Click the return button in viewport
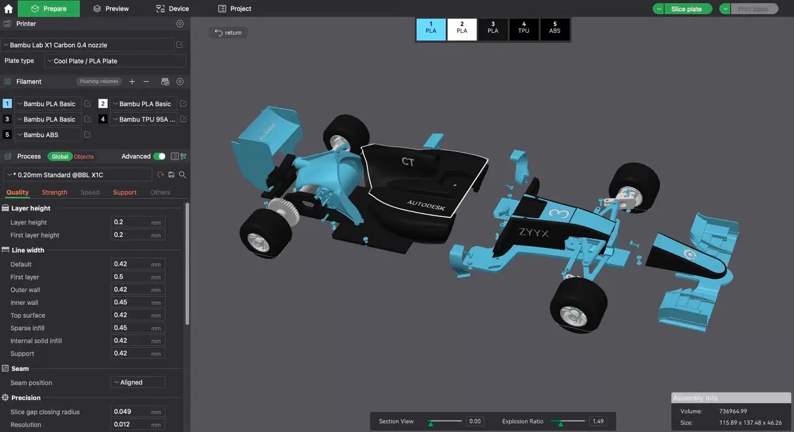 (x=228, y=32)
